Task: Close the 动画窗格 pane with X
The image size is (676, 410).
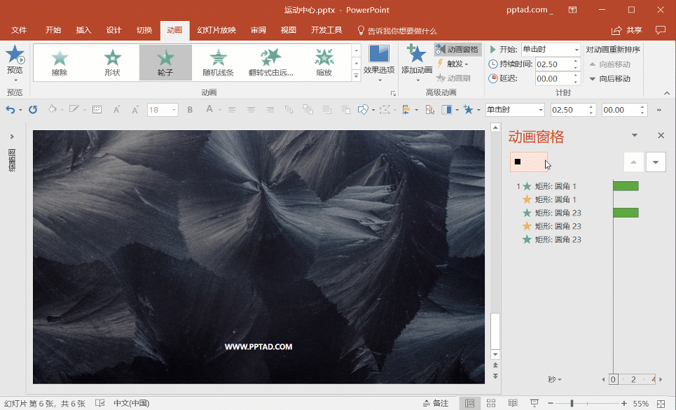Action: click(x=661, y=135)
